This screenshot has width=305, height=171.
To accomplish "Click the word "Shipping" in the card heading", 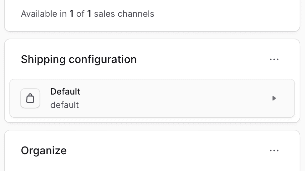I will coord(43,60).
